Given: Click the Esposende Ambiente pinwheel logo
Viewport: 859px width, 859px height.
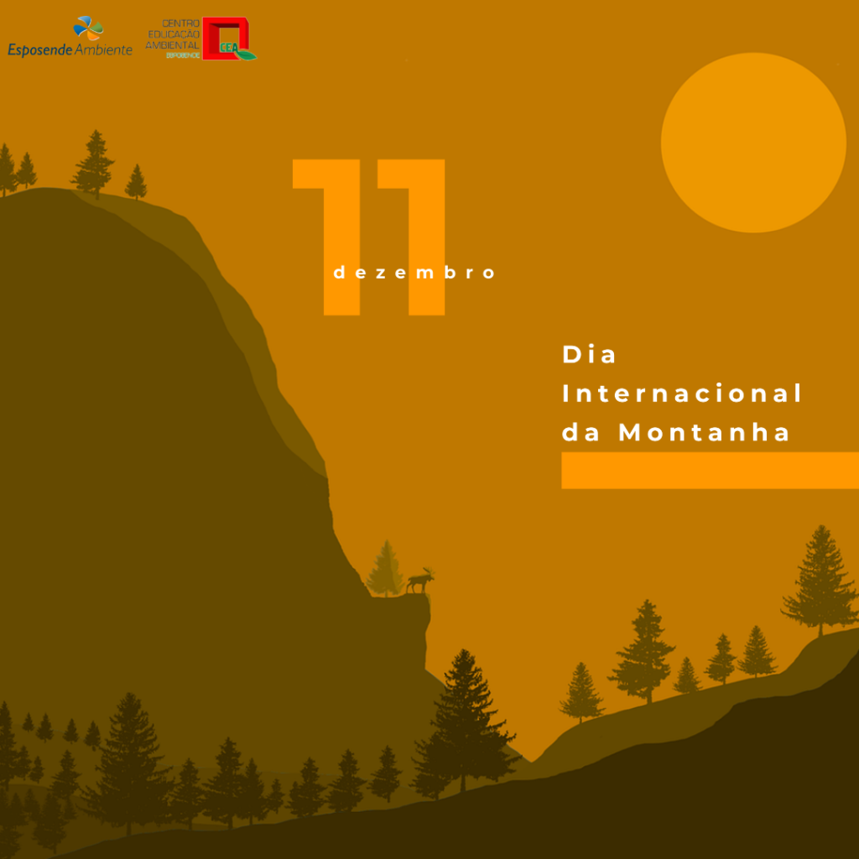Looking at the screenshot, I should pyautogui.click(x=87, y=28).
